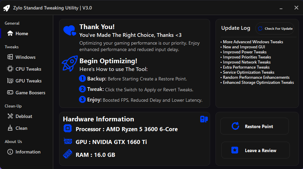Image resolution: width=303 pixels, height=169 pixels.
Task: Click the 'Clean-Up' sidebar section label
Action: click(x=13, y=106)
